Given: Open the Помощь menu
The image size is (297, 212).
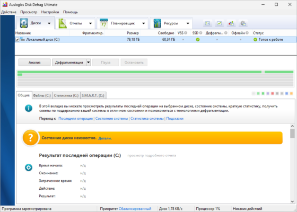Looking at the screenshot, I should 70,12.
